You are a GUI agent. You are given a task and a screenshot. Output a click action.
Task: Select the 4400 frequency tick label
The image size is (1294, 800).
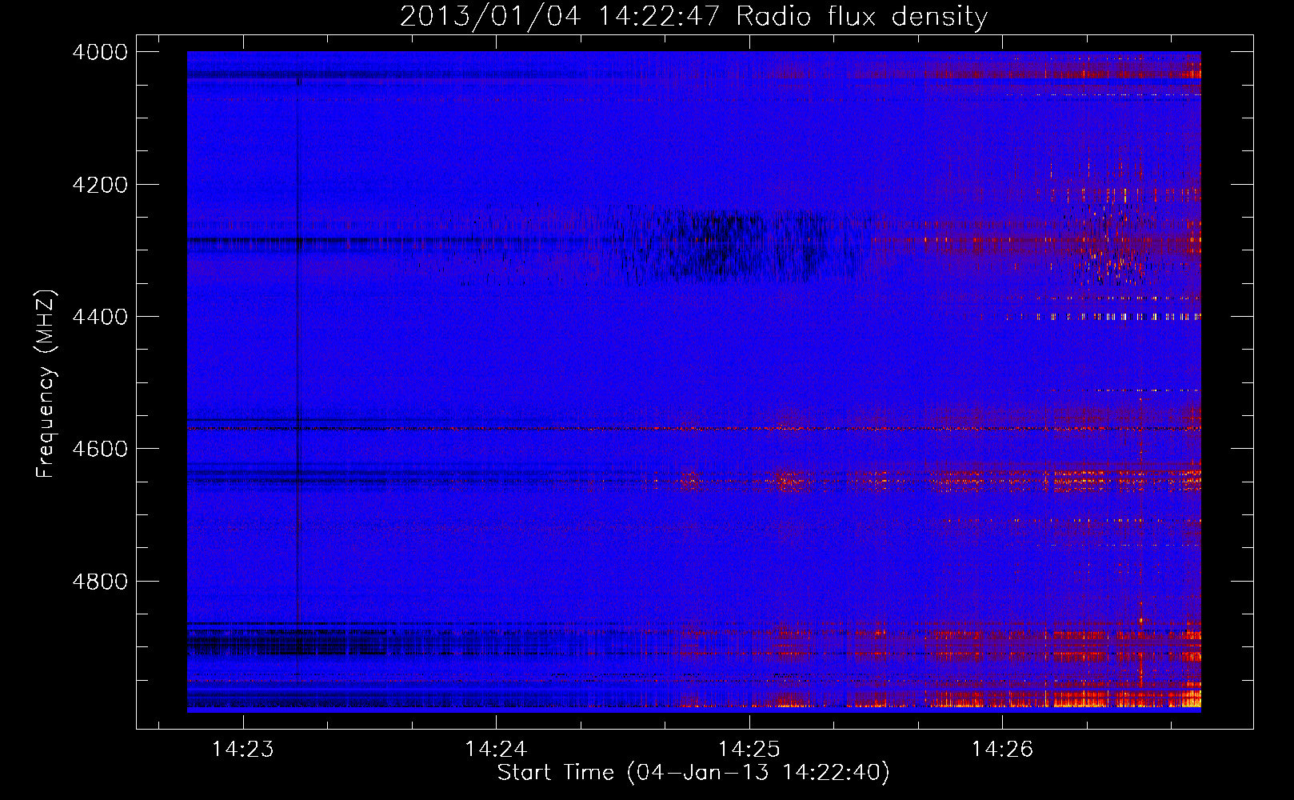tap(100, 317)
